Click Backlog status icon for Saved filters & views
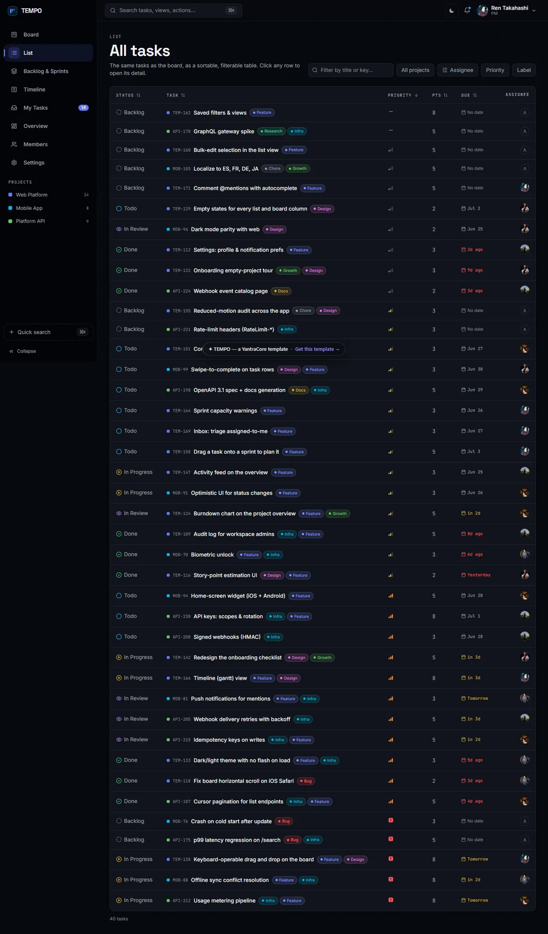 tap(119, 112)
